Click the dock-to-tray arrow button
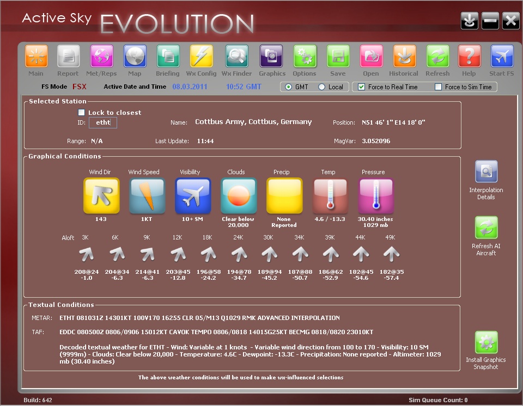 [470, 21]
